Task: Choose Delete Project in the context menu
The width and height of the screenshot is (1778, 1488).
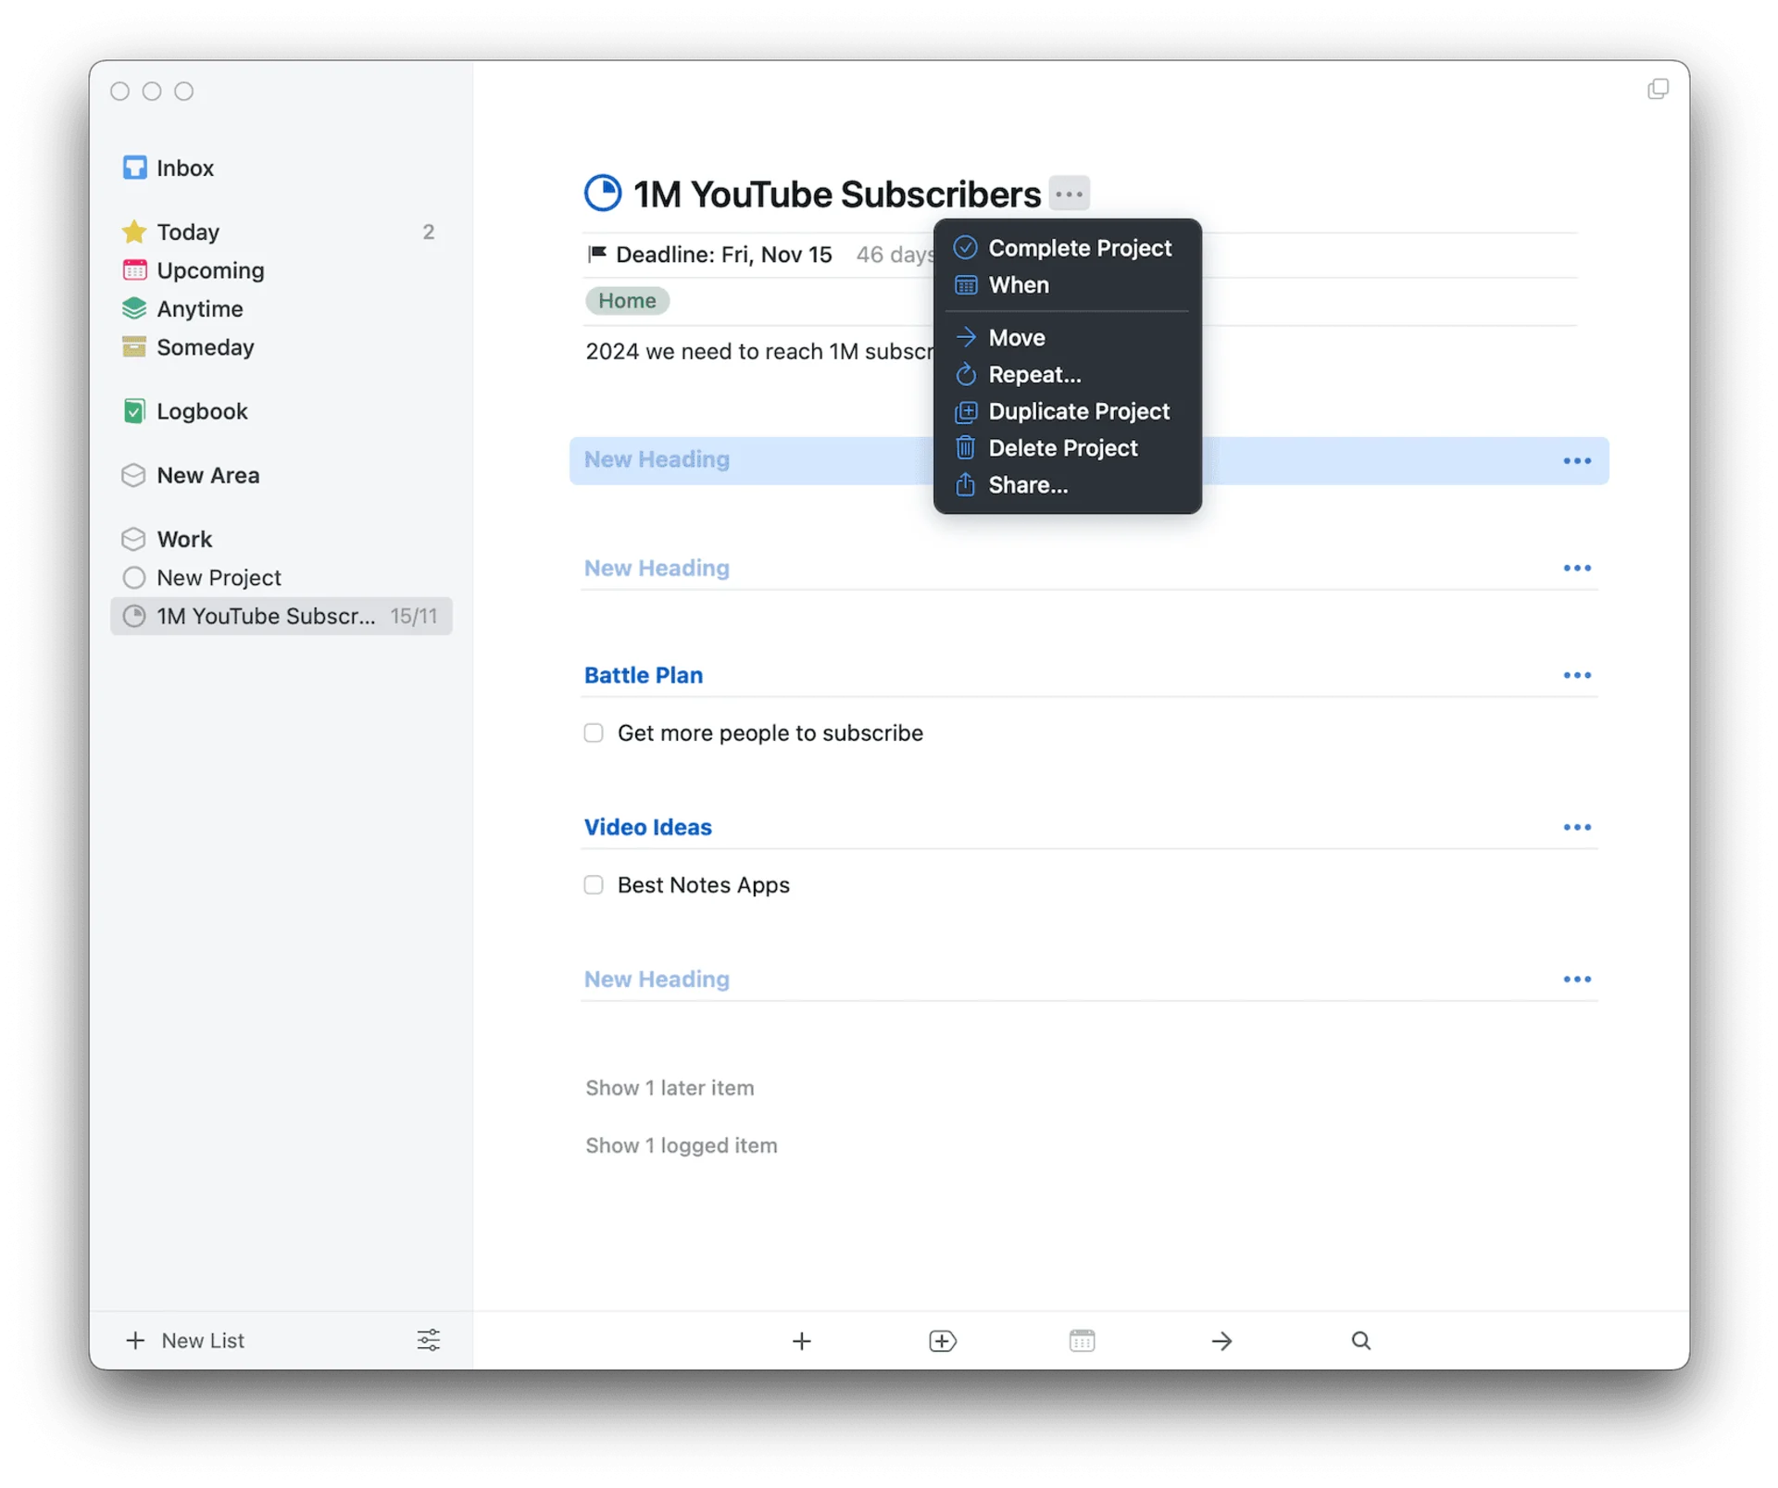Action: click(x=1063, y=448)
